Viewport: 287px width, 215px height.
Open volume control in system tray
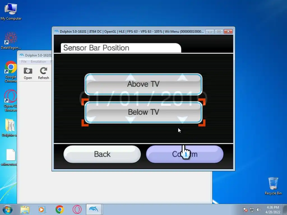[x=258, y=210]
